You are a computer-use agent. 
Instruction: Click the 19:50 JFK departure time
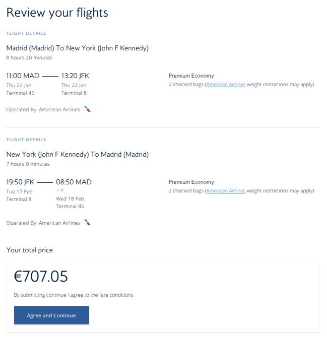point(20,182)
